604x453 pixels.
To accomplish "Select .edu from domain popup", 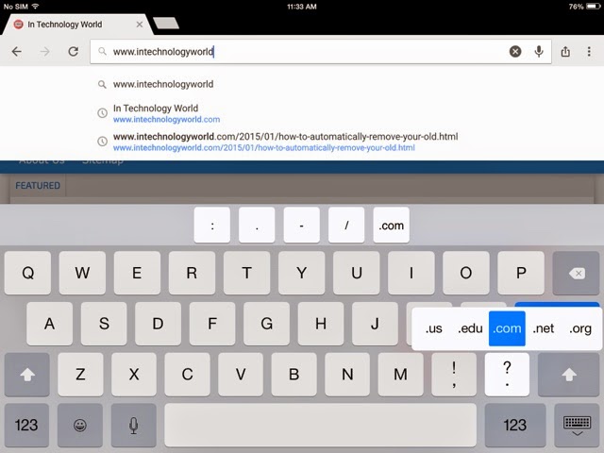I will coord(470,328).
